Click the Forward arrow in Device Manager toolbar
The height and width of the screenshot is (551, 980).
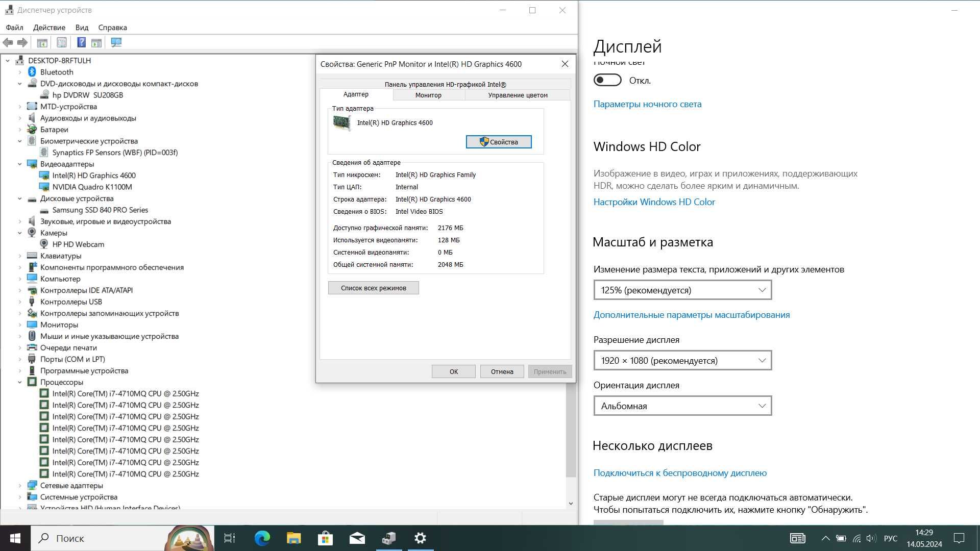click(x=22, y=42)
